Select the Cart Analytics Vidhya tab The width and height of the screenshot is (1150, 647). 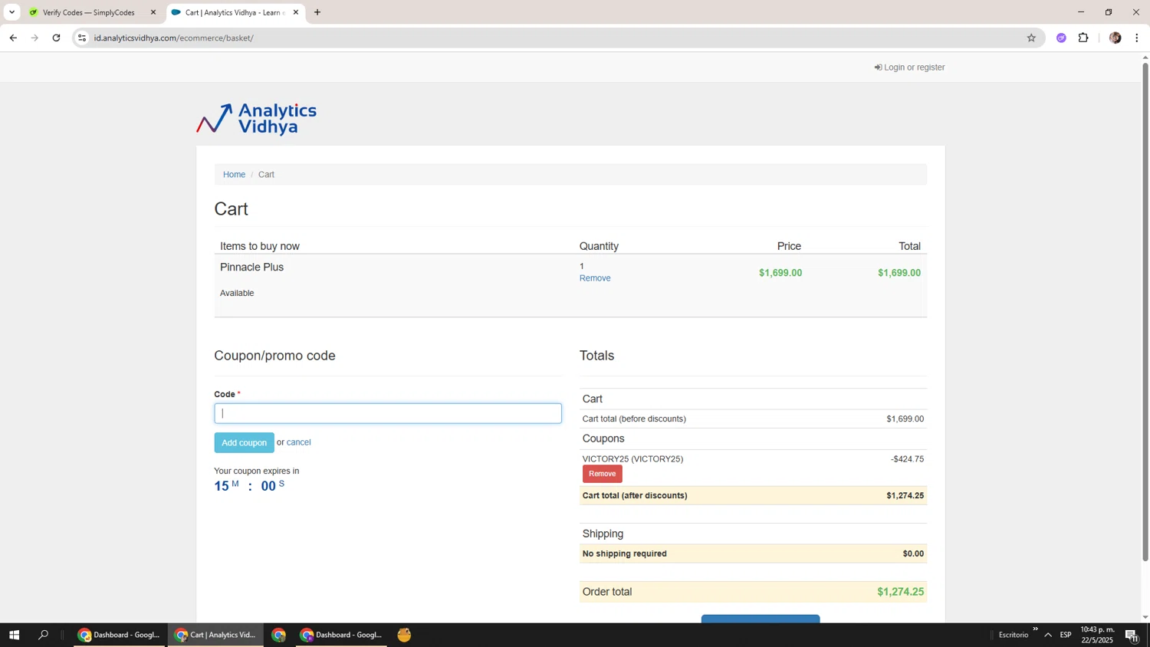(x=235, y=12)
